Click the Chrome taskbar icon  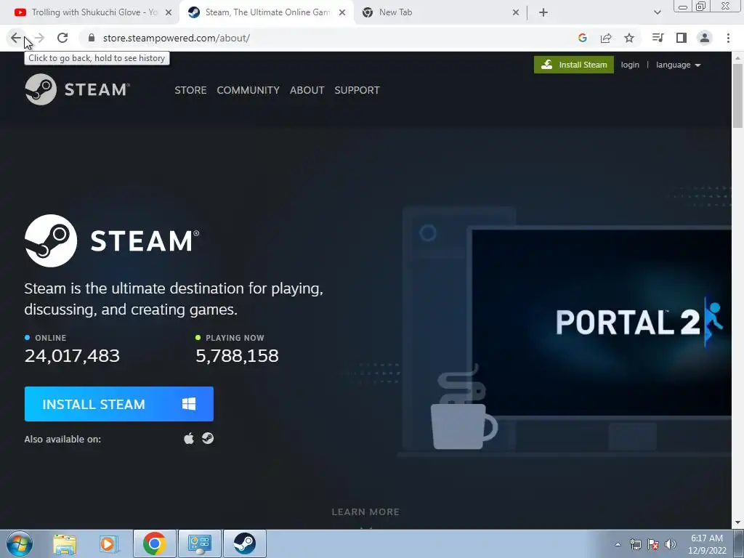tap(155, 543)
